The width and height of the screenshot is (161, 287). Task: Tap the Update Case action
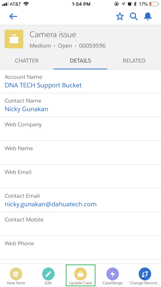[80, 274]
